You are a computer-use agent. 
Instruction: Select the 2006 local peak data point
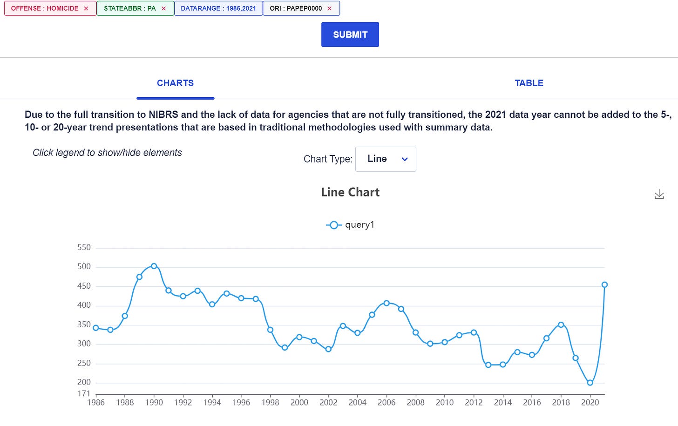pyautogui.click(x=386, y=302)
